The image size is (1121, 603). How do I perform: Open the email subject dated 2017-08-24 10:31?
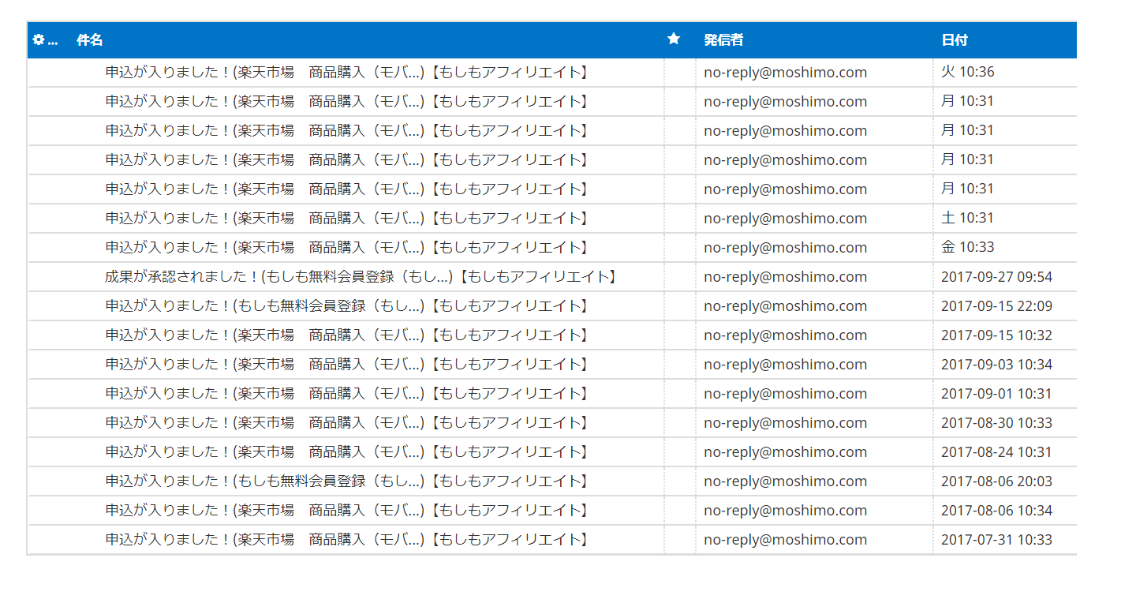pos(347,452)
